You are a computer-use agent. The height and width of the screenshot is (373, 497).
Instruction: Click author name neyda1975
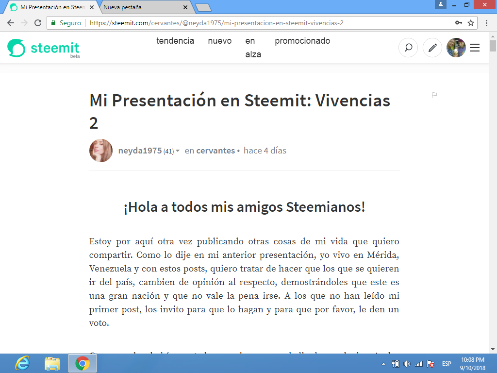coord(140,151)
